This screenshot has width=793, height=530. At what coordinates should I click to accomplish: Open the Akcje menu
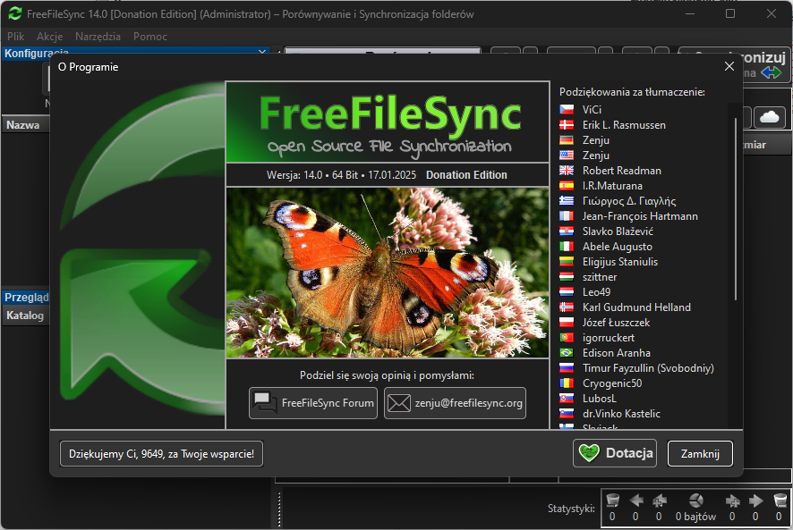(49, 37)
